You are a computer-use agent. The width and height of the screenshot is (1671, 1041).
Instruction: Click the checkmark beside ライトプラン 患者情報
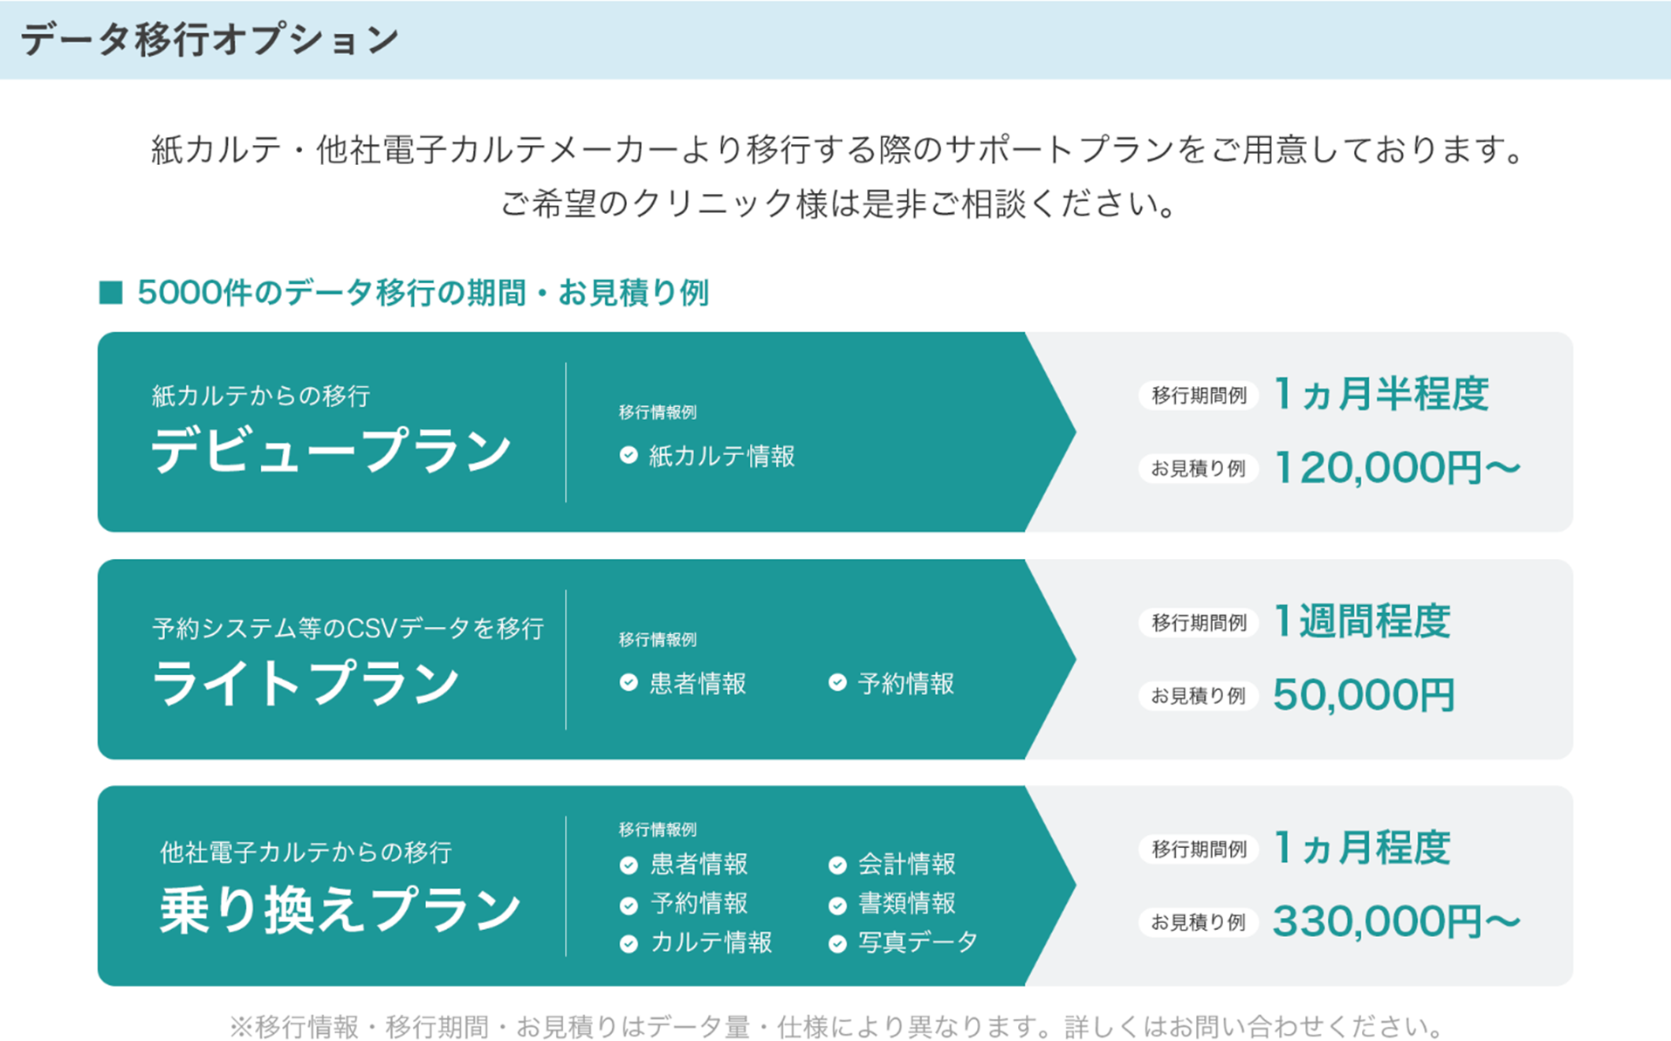(629, 683)
